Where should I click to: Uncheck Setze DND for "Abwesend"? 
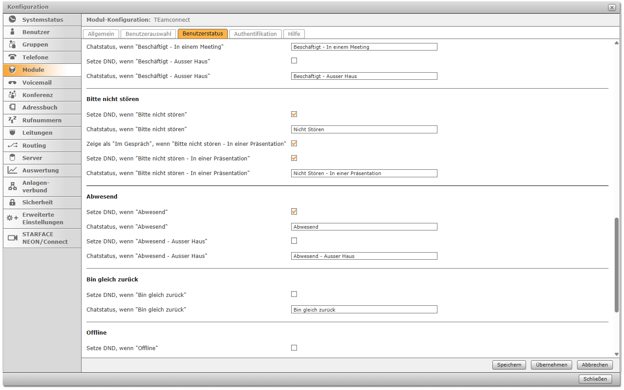[x=294, y=212]
